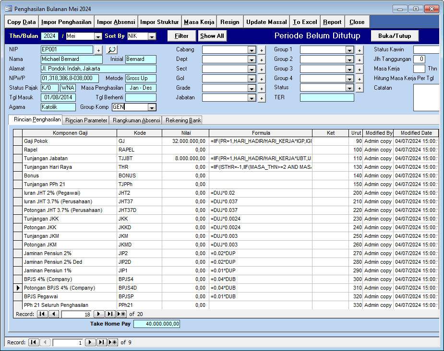This screenshot has width=444, height=351.
Task: Select the Gaji Pokok row selector
Action: click(18, 141)
